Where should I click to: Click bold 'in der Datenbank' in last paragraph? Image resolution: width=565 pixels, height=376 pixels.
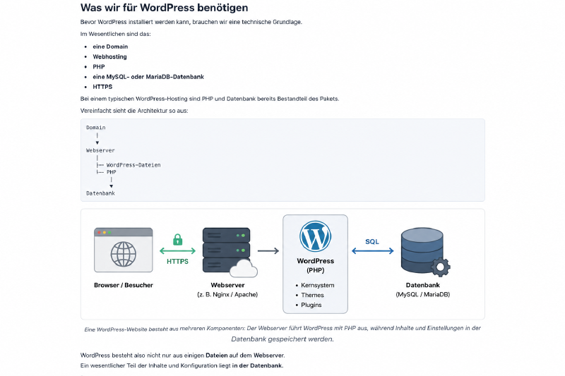(x=257, y=365)
